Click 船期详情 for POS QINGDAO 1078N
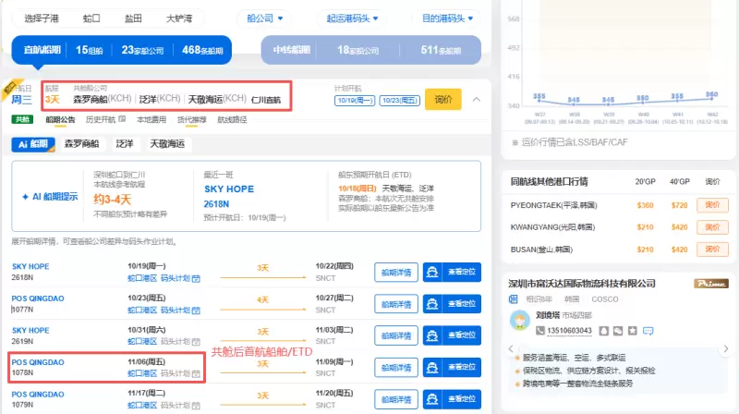The height and width of the screenshot is (414, 739). [396, 367]
